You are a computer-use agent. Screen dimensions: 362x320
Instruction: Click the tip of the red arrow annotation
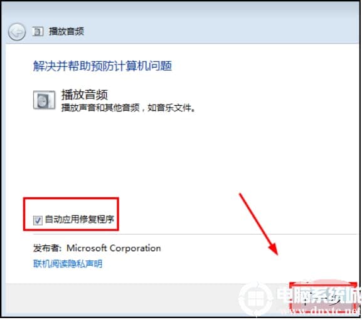tap(277, 254)
